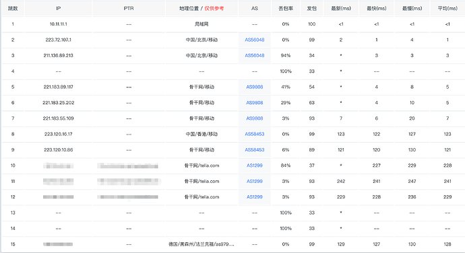465x253 pixels.
Task: Click 84% packet loss in hop 10
Action: click(286, 166)
